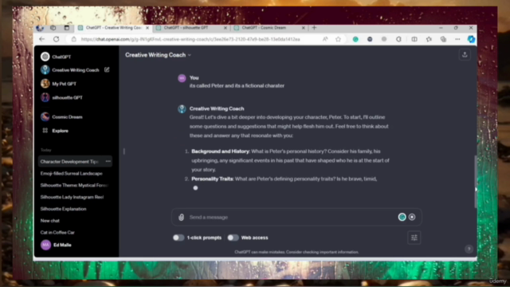Click the new chat edit icon beside Creative Writing Coach
This screenshot has width=510, height=287.
pyautogui.click(x=107, y=69)
